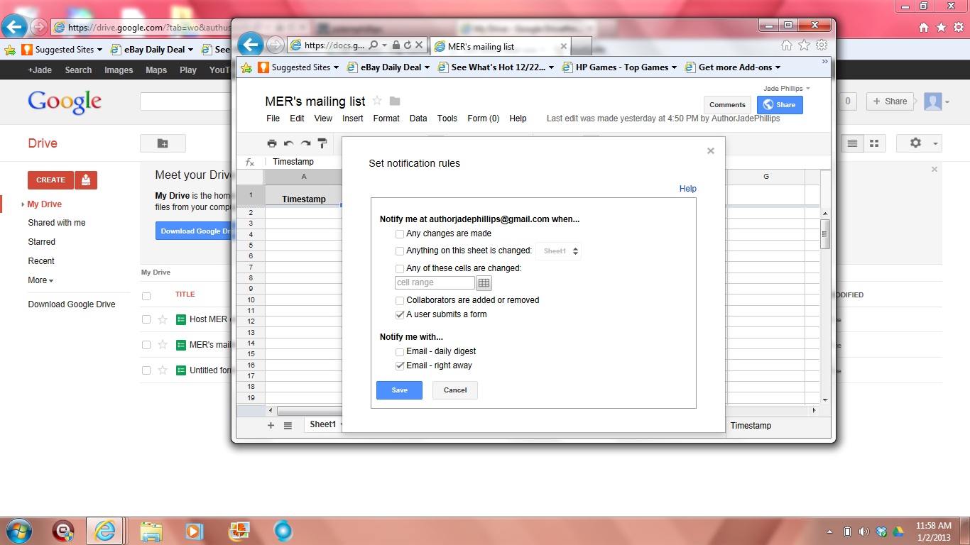Click the undo arrow icon
Viewport: 970px width, 545px height.
click(x=288, y=143)
